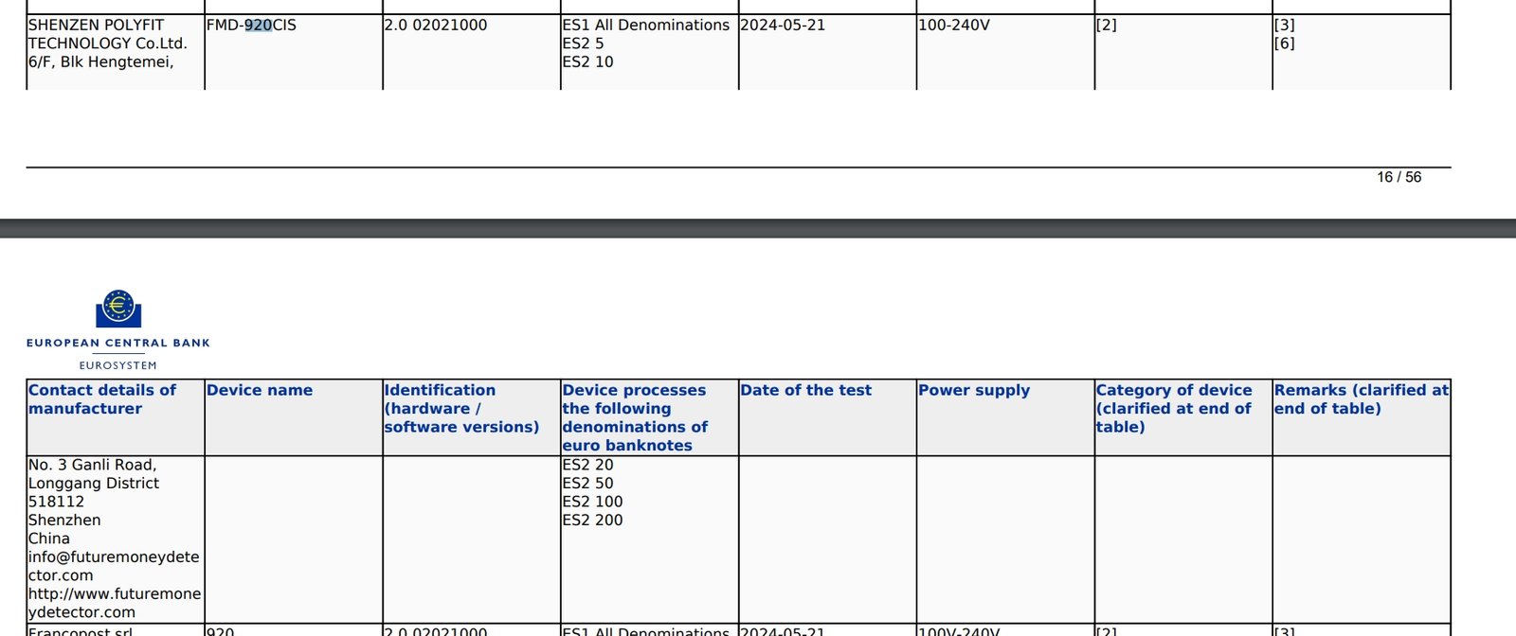
Task: Click the 'Longgang District' address line
Action: pos(94,484)
